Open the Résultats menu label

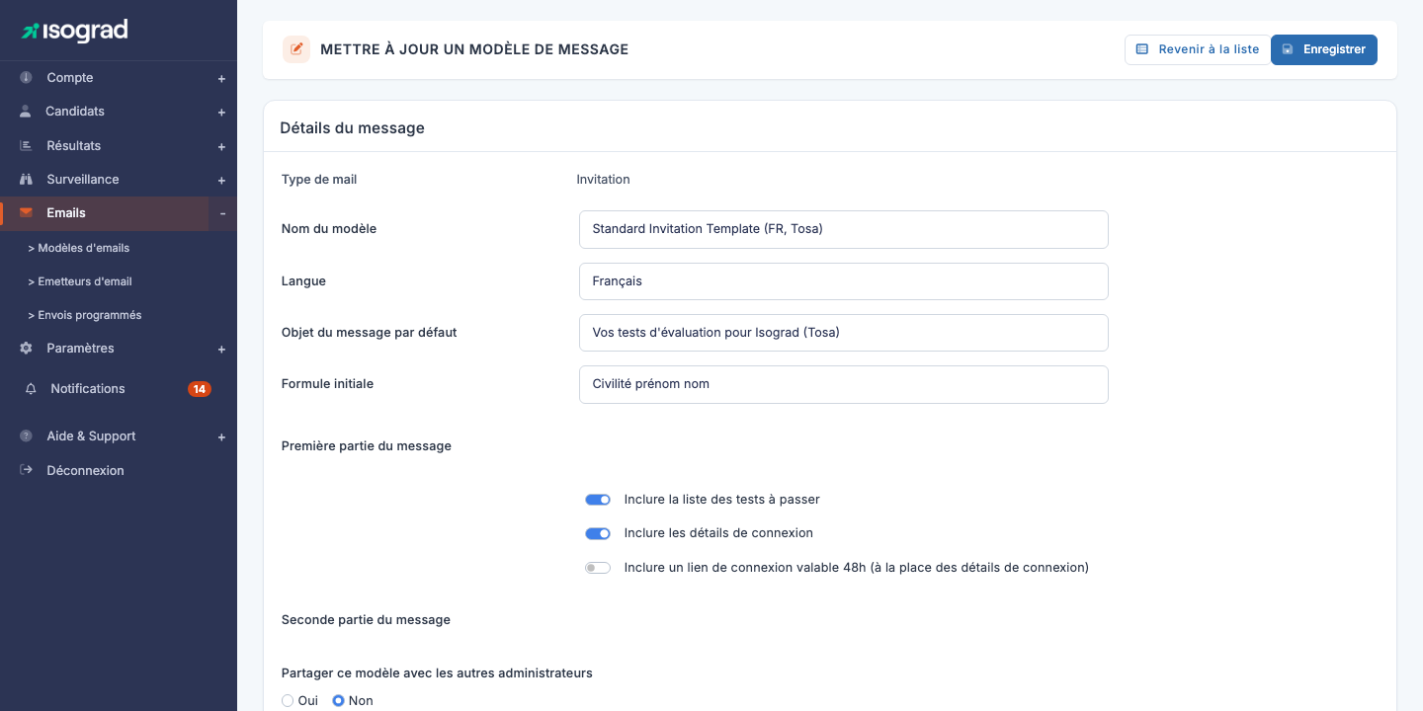[74, 145]
